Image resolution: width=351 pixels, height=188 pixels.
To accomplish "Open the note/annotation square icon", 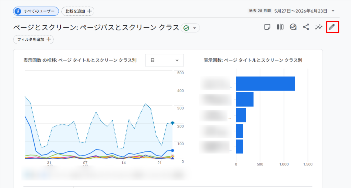I will point(267,27).
